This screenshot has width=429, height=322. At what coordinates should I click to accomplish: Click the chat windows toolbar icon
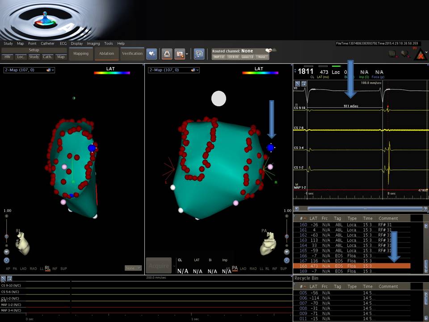coord(199,54)
